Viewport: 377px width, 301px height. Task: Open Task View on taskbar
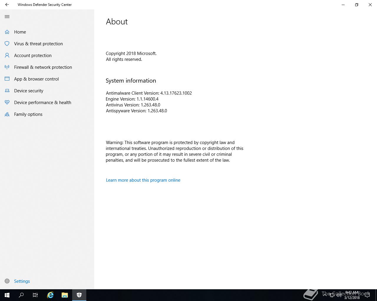click(x=35, y=295)
